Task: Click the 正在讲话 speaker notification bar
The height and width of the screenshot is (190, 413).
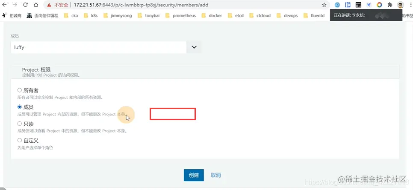Action: coord(366,15)
